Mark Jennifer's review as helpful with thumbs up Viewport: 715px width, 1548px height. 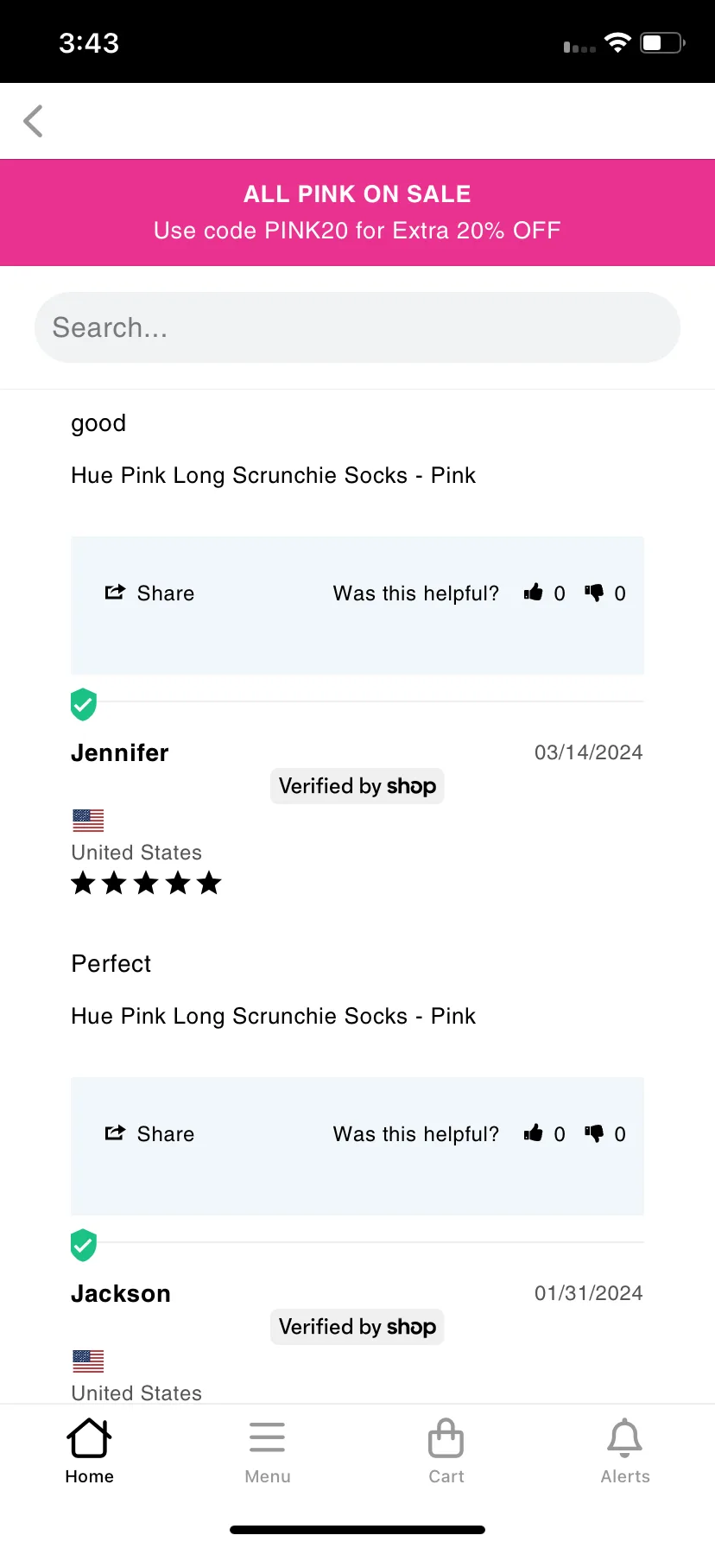click(534, 1133)
